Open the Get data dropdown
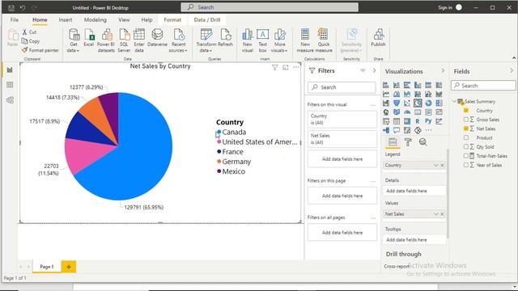Image resolution: width=518 pixels, height=291 pixels. (x=74, y=40)
